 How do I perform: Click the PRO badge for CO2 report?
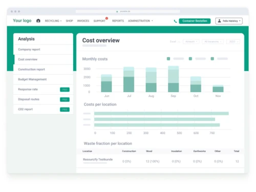(x=65, y=110)
